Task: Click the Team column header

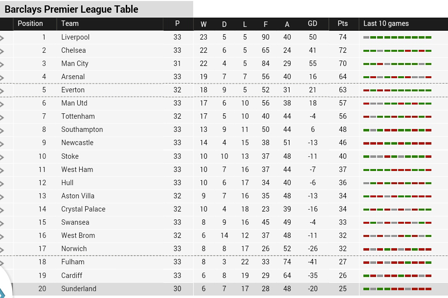Action: (70, 23)
